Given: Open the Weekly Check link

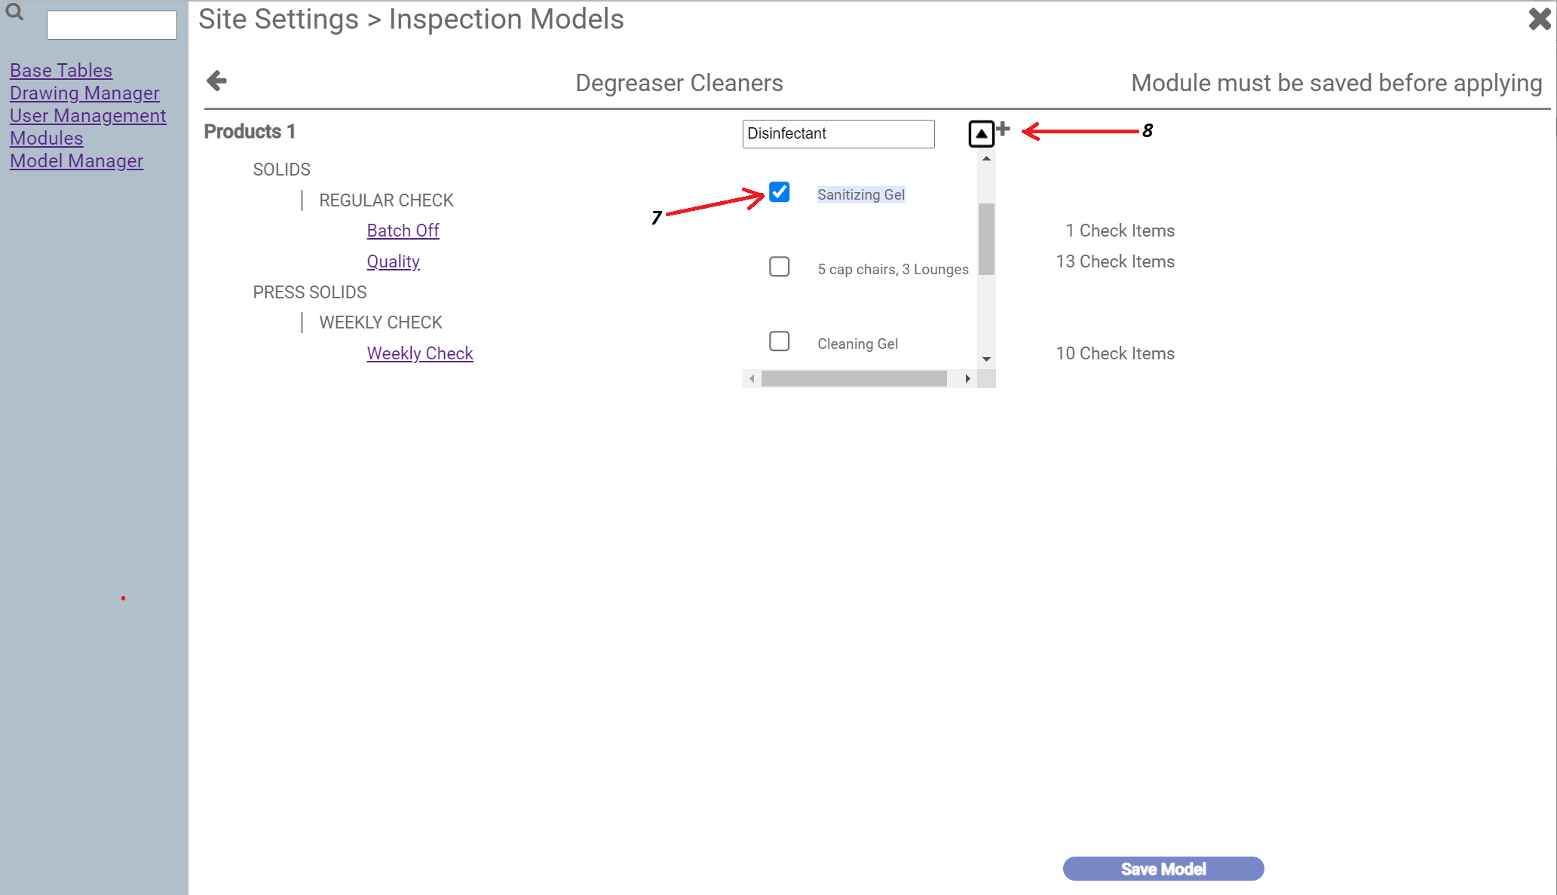Looking at the screenshot, I should [420, 353].
